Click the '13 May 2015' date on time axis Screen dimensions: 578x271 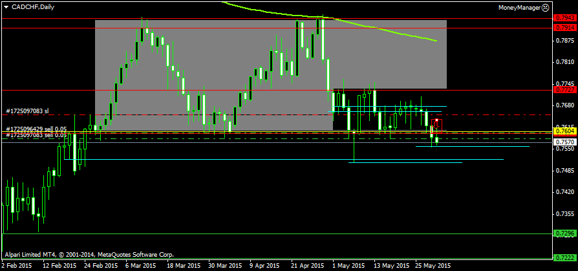(392, 265)
